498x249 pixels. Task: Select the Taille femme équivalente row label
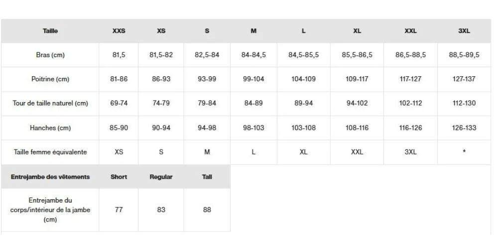pyautogui.click(x=50, y=152)
